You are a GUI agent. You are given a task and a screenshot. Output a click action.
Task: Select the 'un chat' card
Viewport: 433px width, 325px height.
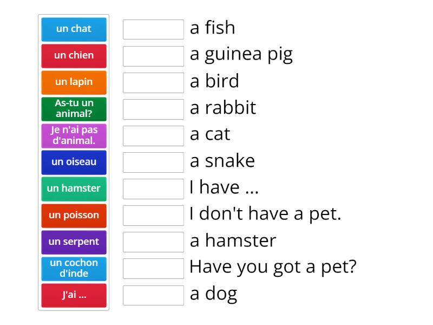click(x=74, y=29)
